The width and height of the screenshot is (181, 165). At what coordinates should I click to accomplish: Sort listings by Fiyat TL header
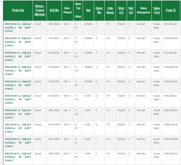pos(170,10)
